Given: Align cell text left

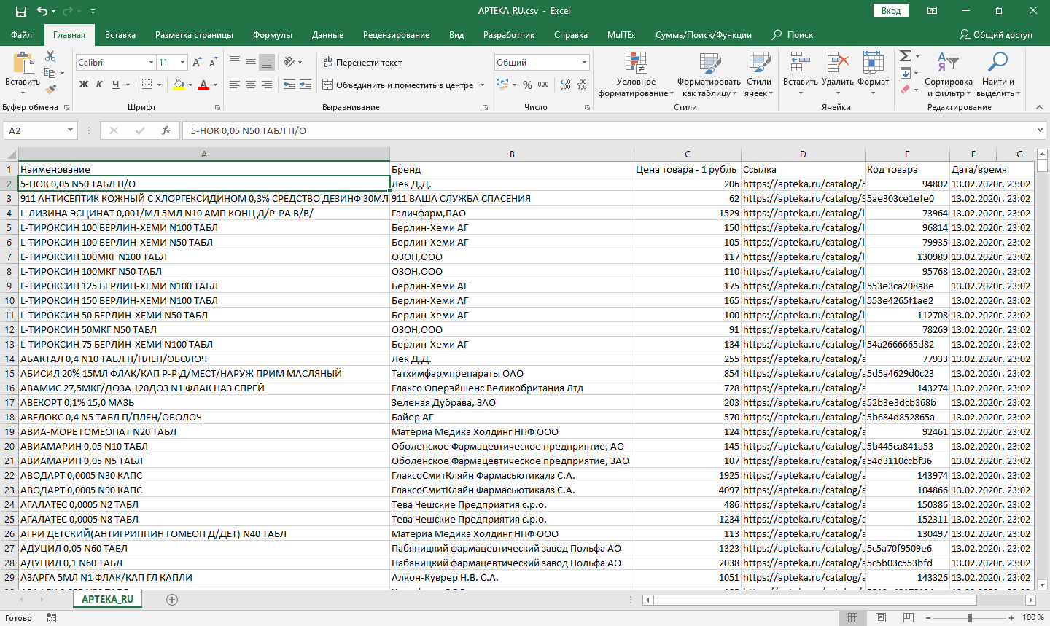Looking at the screenshot, I should click(x=235, y=85).
